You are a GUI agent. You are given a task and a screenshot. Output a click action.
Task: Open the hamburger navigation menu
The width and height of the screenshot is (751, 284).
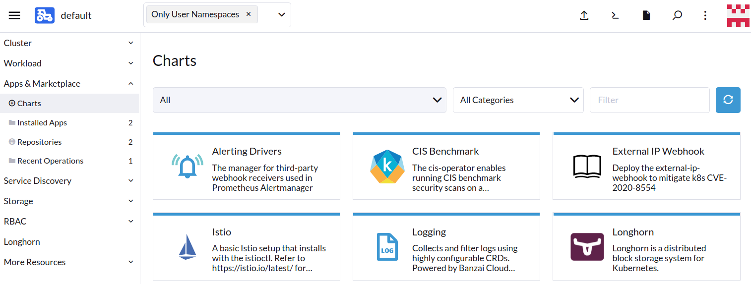(x=14, y=15)
